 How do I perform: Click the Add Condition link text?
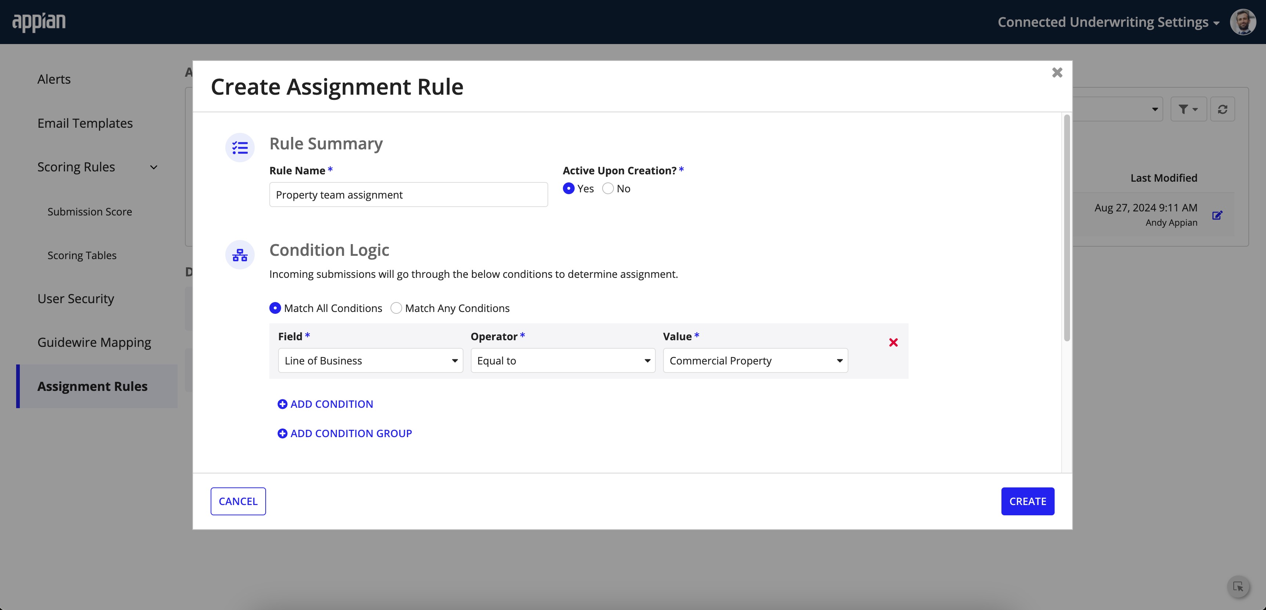point(332,404)
